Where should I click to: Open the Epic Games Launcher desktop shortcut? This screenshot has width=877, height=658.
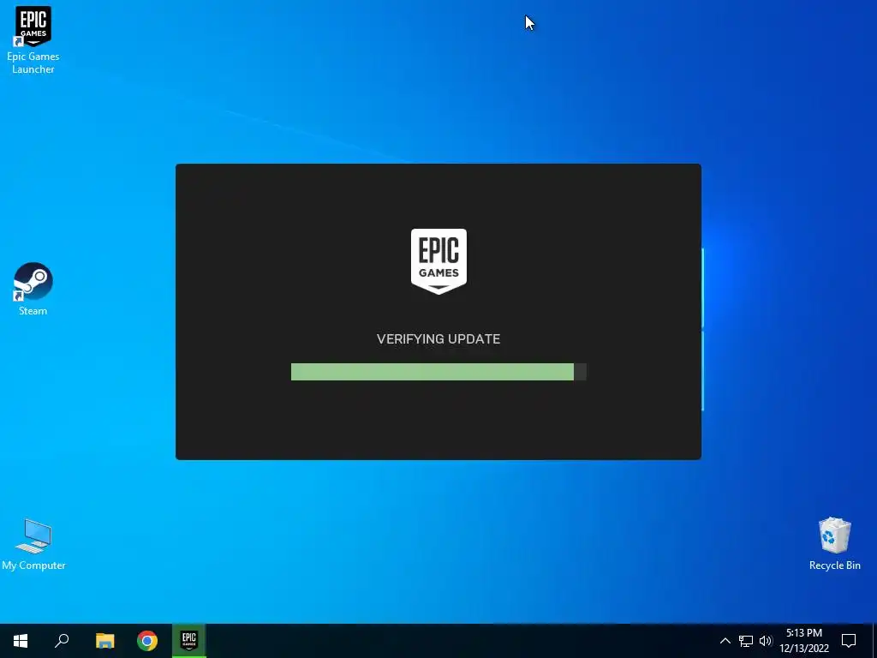33,39
